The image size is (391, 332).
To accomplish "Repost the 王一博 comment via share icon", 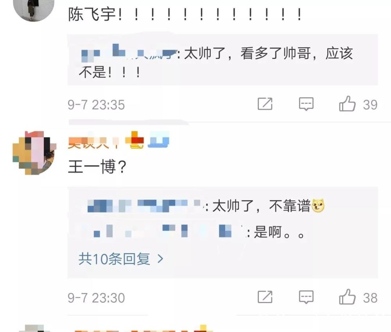I will point(265,297).
